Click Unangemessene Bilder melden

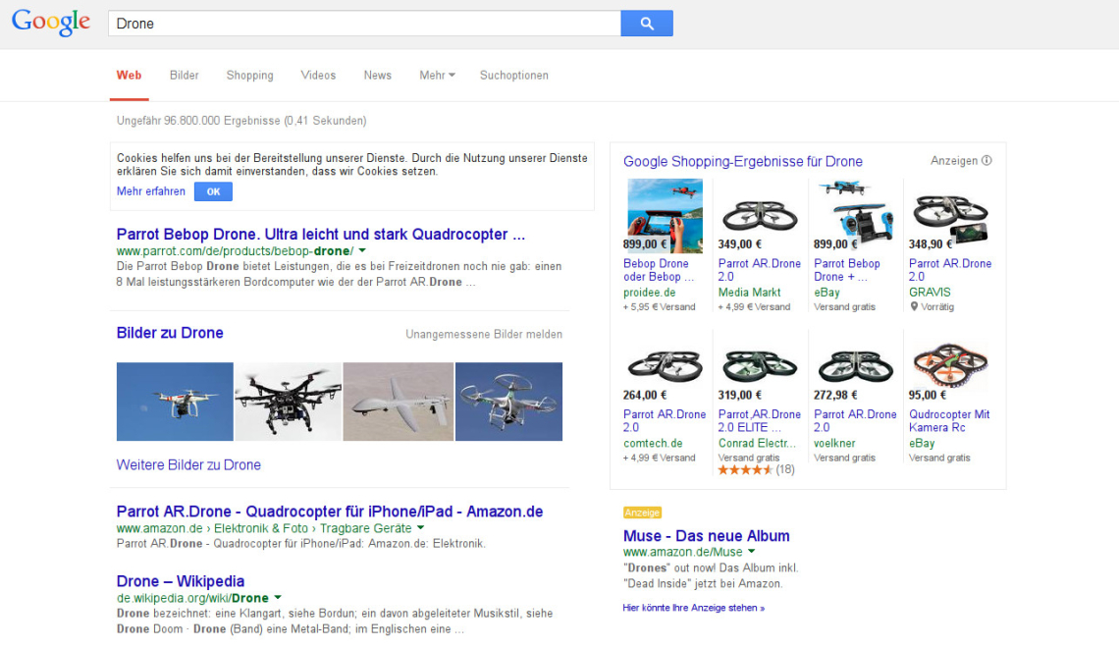point(484,334)
